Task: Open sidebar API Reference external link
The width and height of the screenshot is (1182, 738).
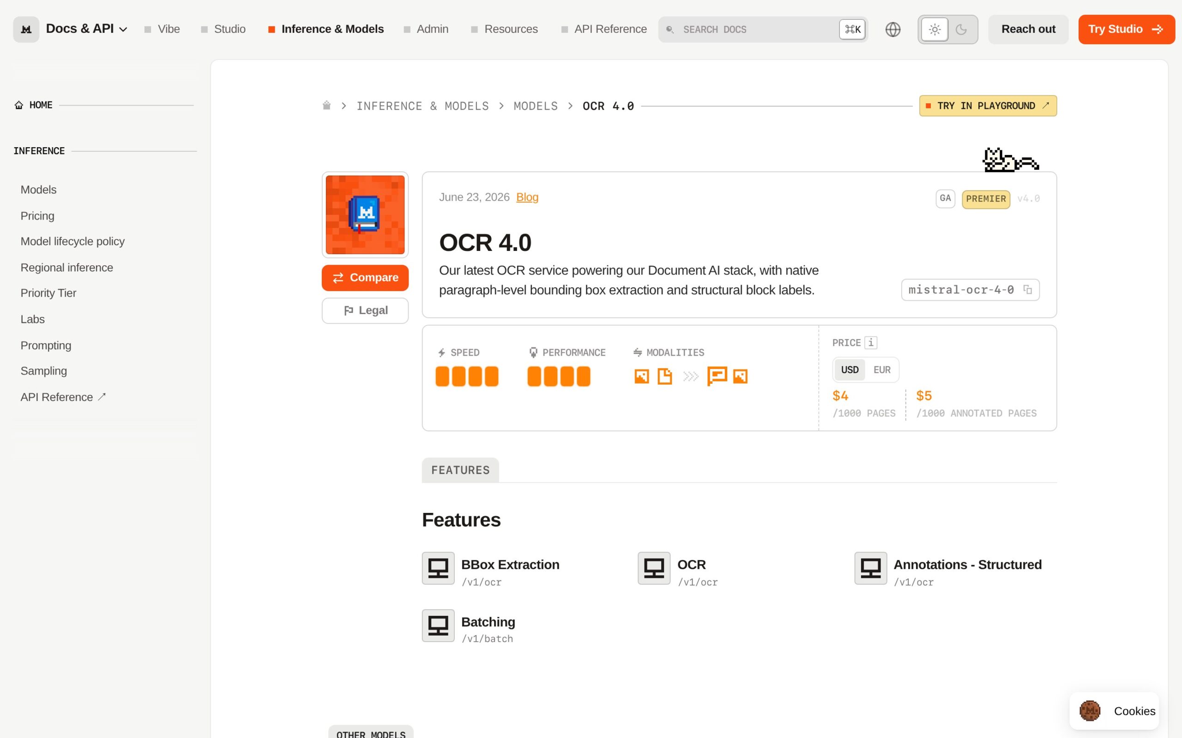Action: (x=63, y=397)
